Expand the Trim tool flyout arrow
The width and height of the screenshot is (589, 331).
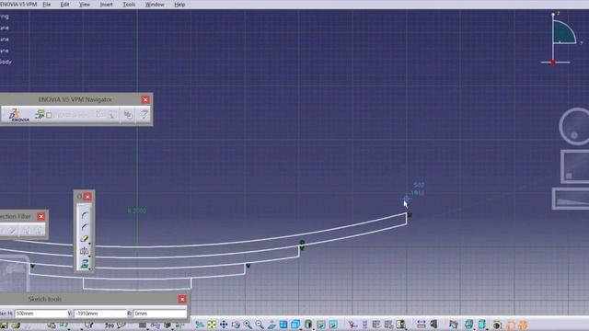tap(89, 244)
